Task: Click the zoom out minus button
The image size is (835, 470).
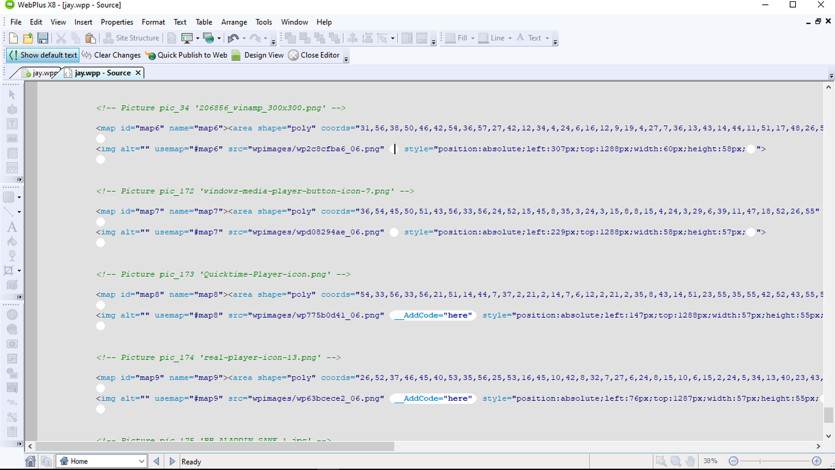Action: point(733,462)
